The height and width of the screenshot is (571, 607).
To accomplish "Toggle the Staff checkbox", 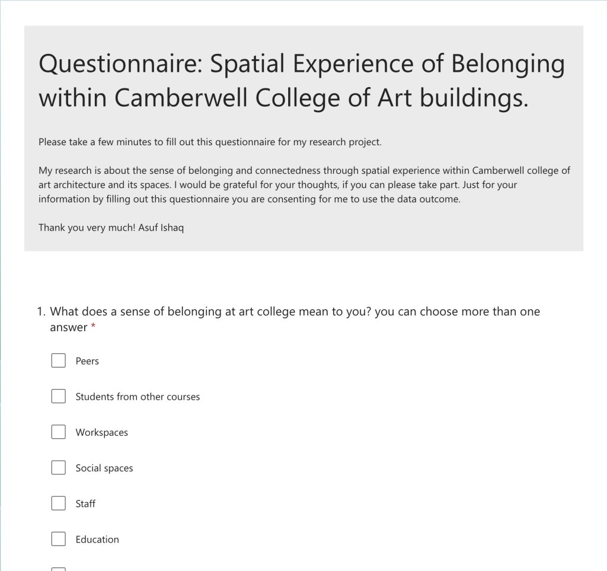I will pos(59,503).
